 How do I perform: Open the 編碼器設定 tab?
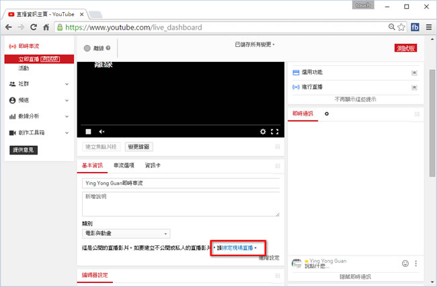tap(95, 276)
